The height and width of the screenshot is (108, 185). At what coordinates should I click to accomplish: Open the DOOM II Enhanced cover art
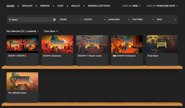pos(127,44)
